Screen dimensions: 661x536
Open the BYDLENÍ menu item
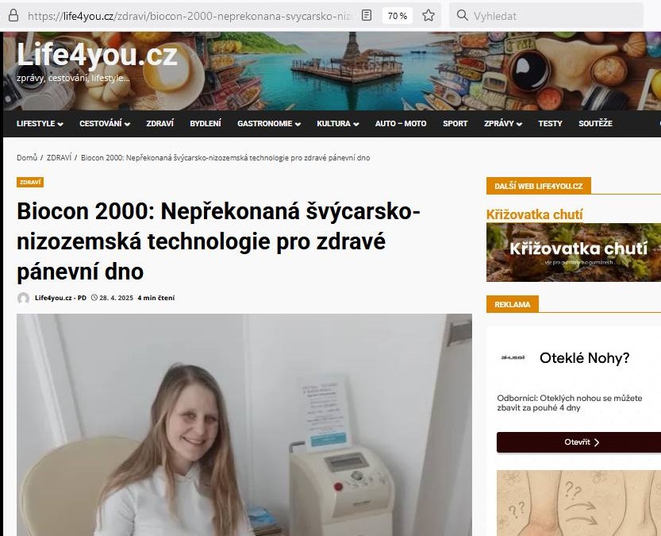click(x=206, y=124)
